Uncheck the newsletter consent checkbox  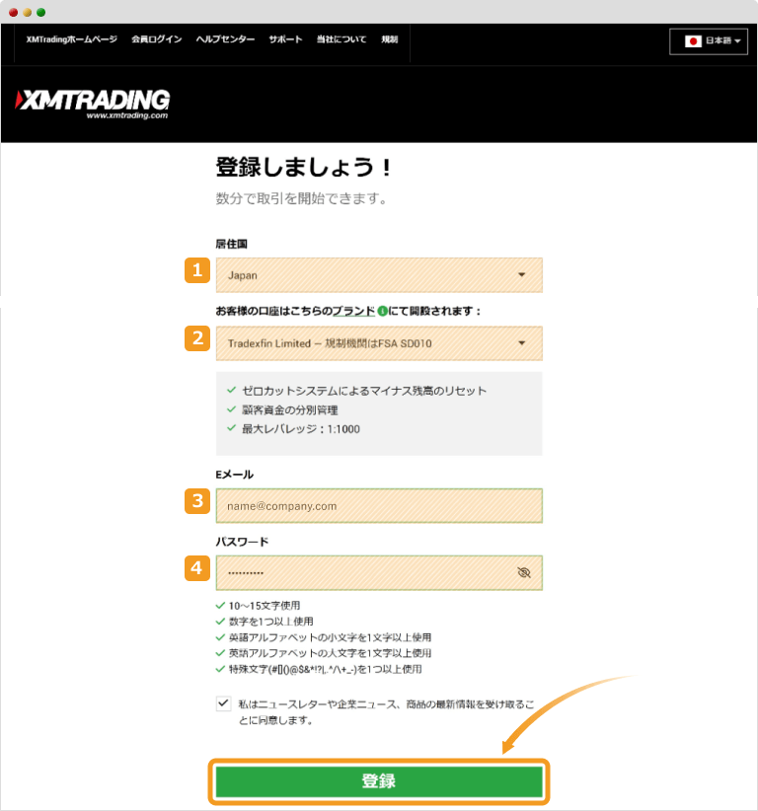(223, 703)
